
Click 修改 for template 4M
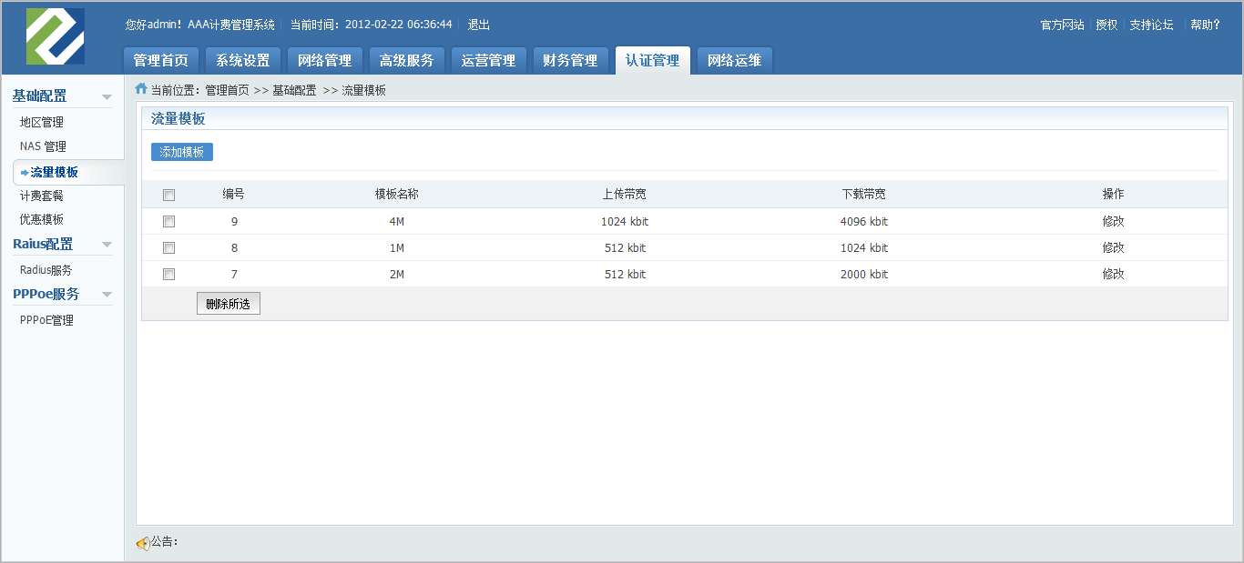(x=1113, y=221)
